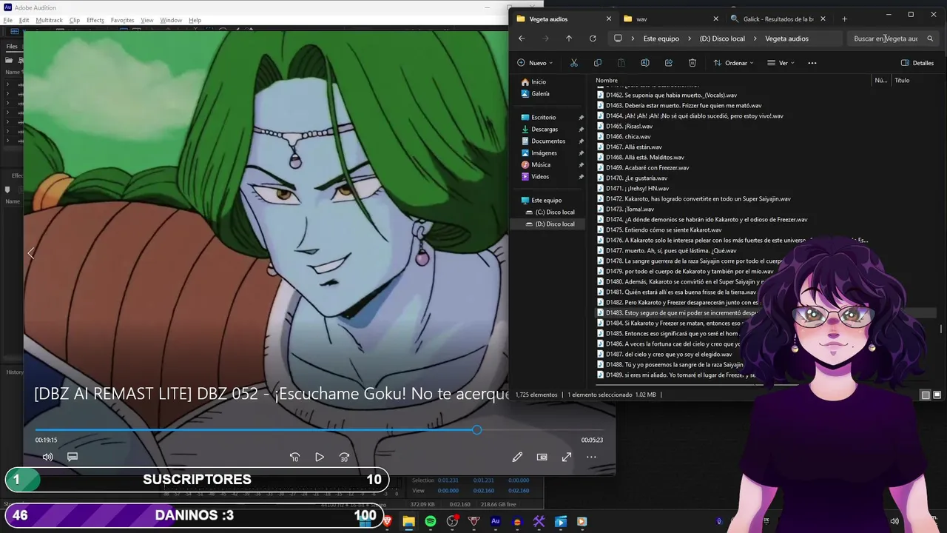Image resolution: width=947 pixels, height=533 pixels.
Task: Switch Explorer to details list view icon
Action: click(926, 395)
